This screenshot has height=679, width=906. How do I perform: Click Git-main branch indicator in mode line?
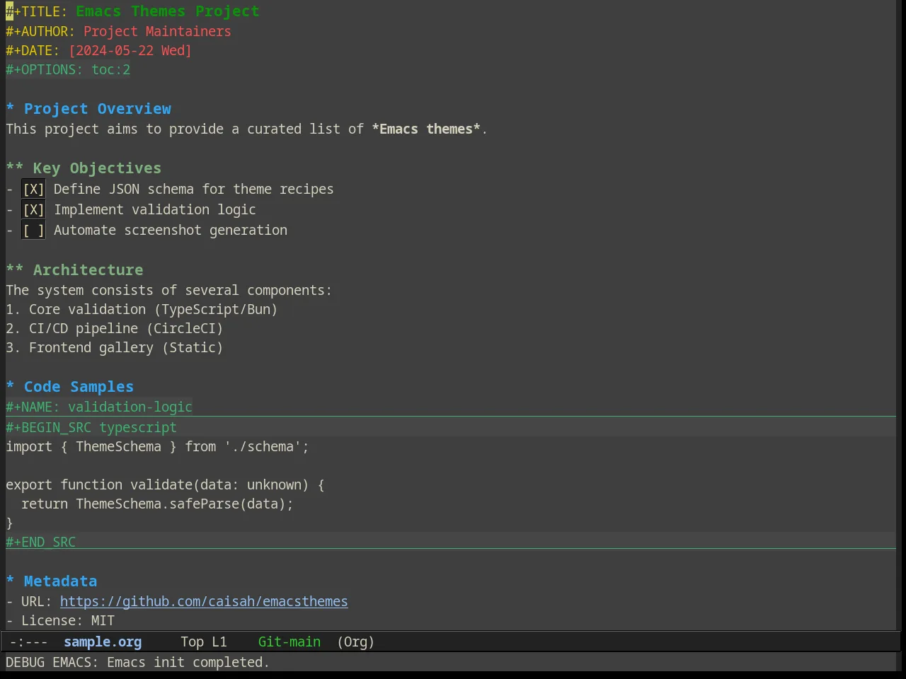pyautogui.click(x=289, y=642)
